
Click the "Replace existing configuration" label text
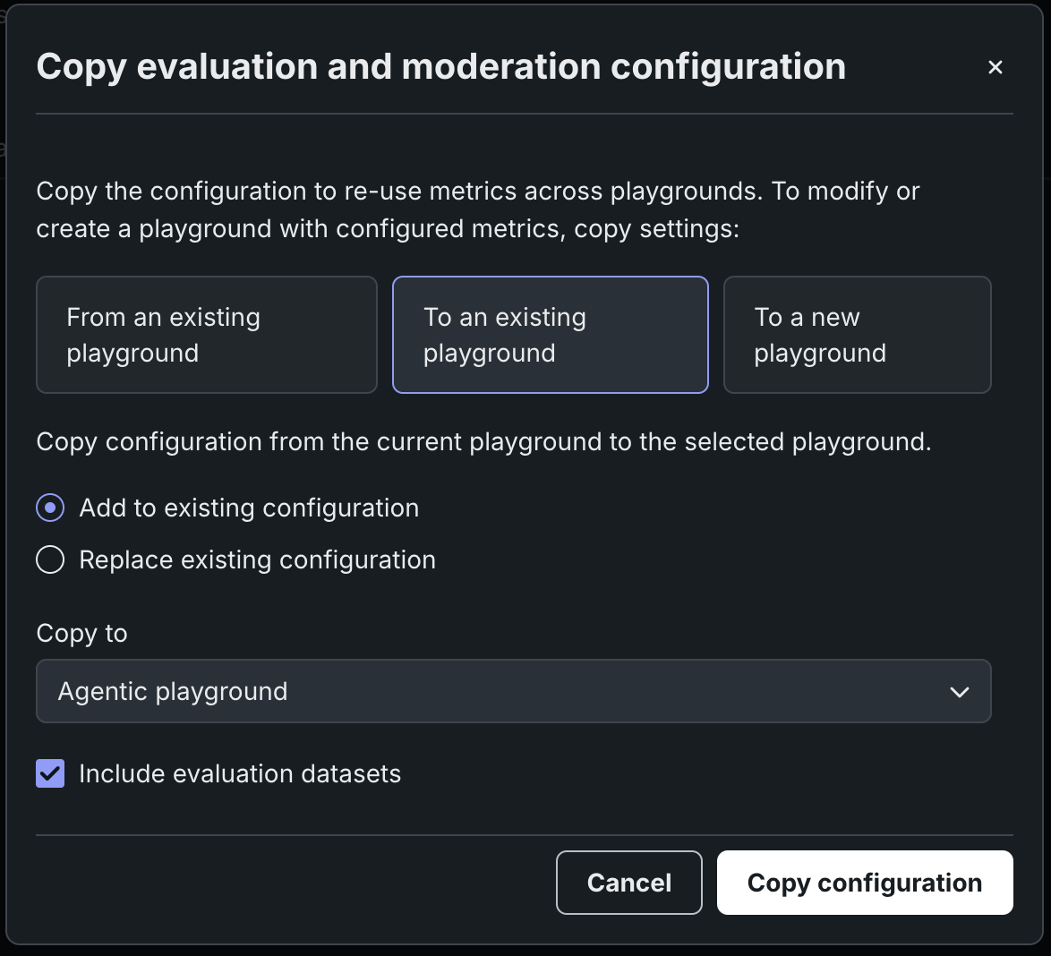pyautogui.click(x=257, y=560)
